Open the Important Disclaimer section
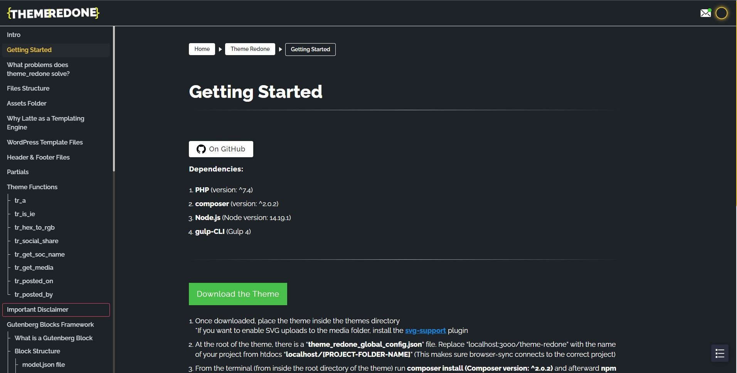The height and width of the screenshot is (373, 737). pyautogui.click(x=37, y=309)
